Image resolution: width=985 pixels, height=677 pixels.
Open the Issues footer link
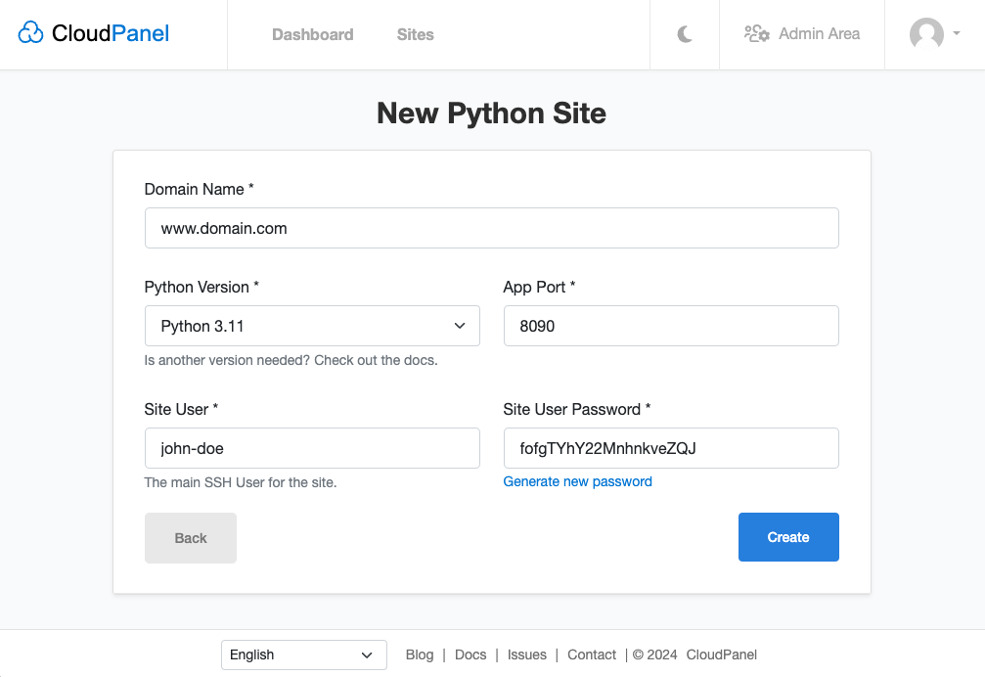[x=527, y=654]
